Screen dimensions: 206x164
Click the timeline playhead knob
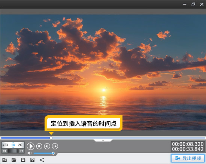(x=51, y=138)
